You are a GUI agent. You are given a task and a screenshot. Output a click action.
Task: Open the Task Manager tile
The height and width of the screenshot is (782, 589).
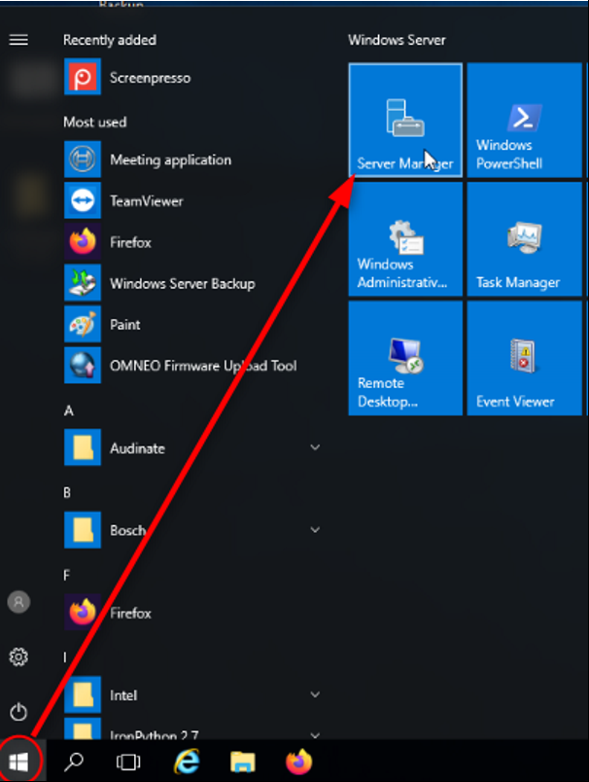[524, 239]
